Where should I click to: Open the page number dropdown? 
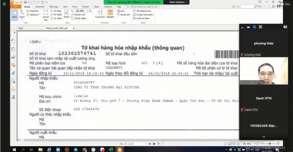[147, 144]
